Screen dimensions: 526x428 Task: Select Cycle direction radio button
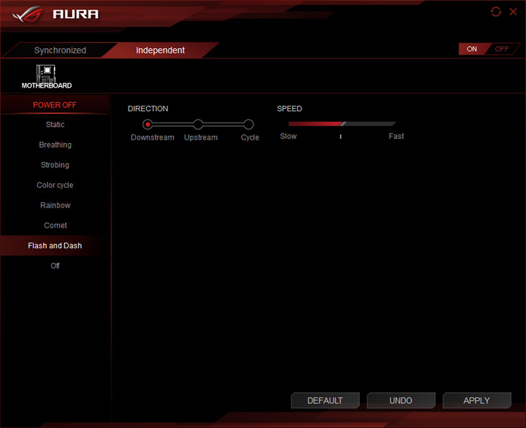[x=248, y=124]
